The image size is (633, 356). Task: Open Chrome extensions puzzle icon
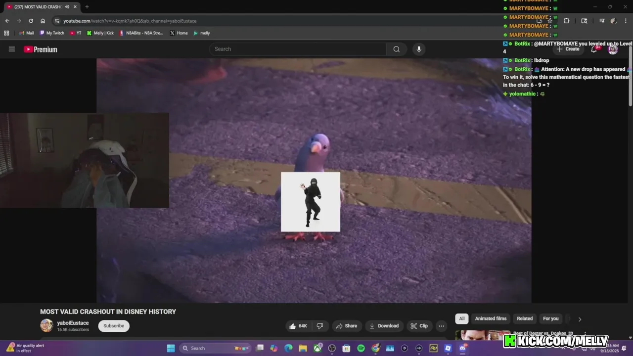[566, 21]
